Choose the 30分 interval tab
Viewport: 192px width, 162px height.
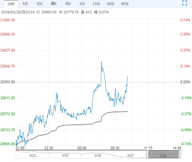point(111,4)
